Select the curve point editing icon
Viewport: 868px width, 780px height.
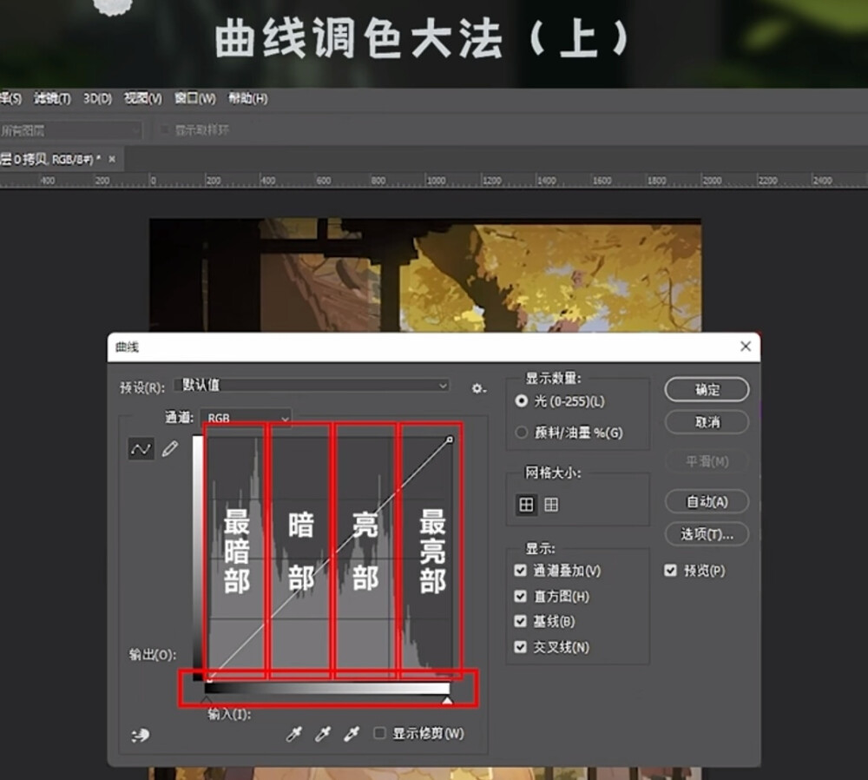140,448
